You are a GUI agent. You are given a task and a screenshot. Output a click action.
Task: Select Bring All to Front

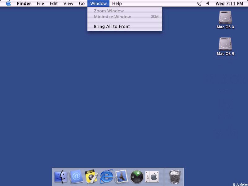point(125,26)
